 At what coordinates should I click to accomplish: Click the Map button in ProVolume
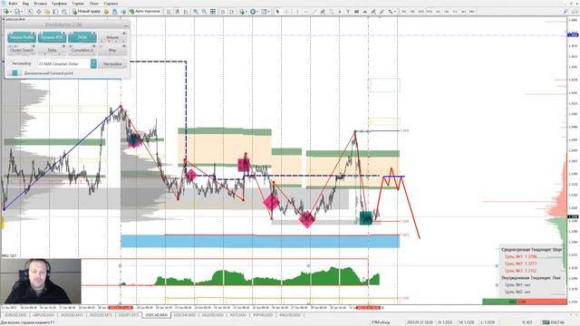(x=112, y=50)
